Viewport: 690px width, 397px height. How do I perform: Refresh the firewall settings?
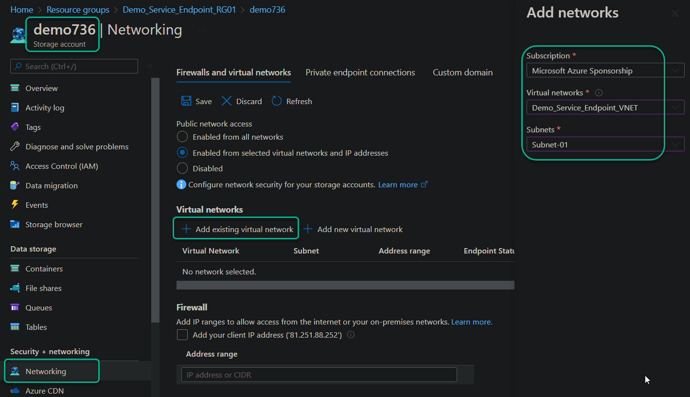(291, 101)
